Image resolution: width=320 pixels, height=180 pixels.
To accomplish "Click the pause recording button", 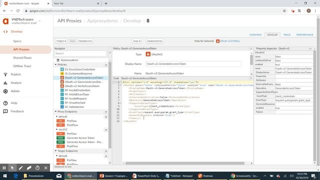I will point(4,168).
